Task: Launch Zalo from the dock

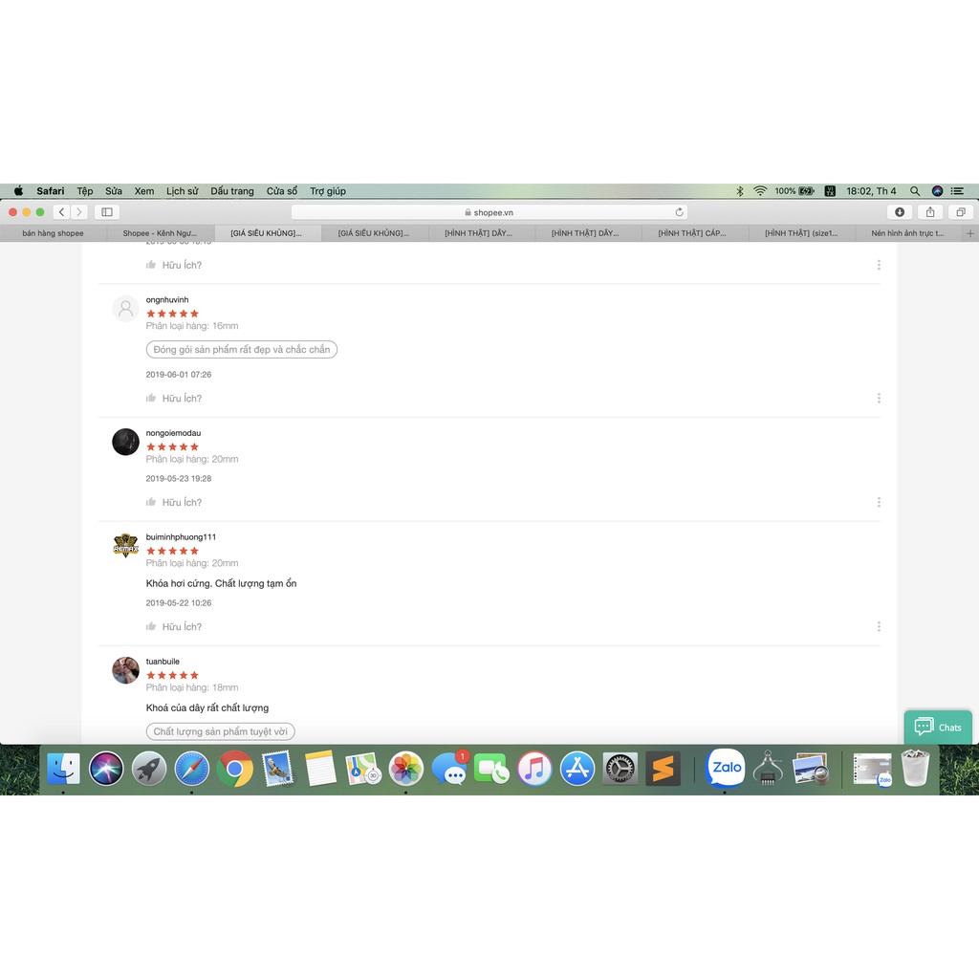Action: (727, 768)
